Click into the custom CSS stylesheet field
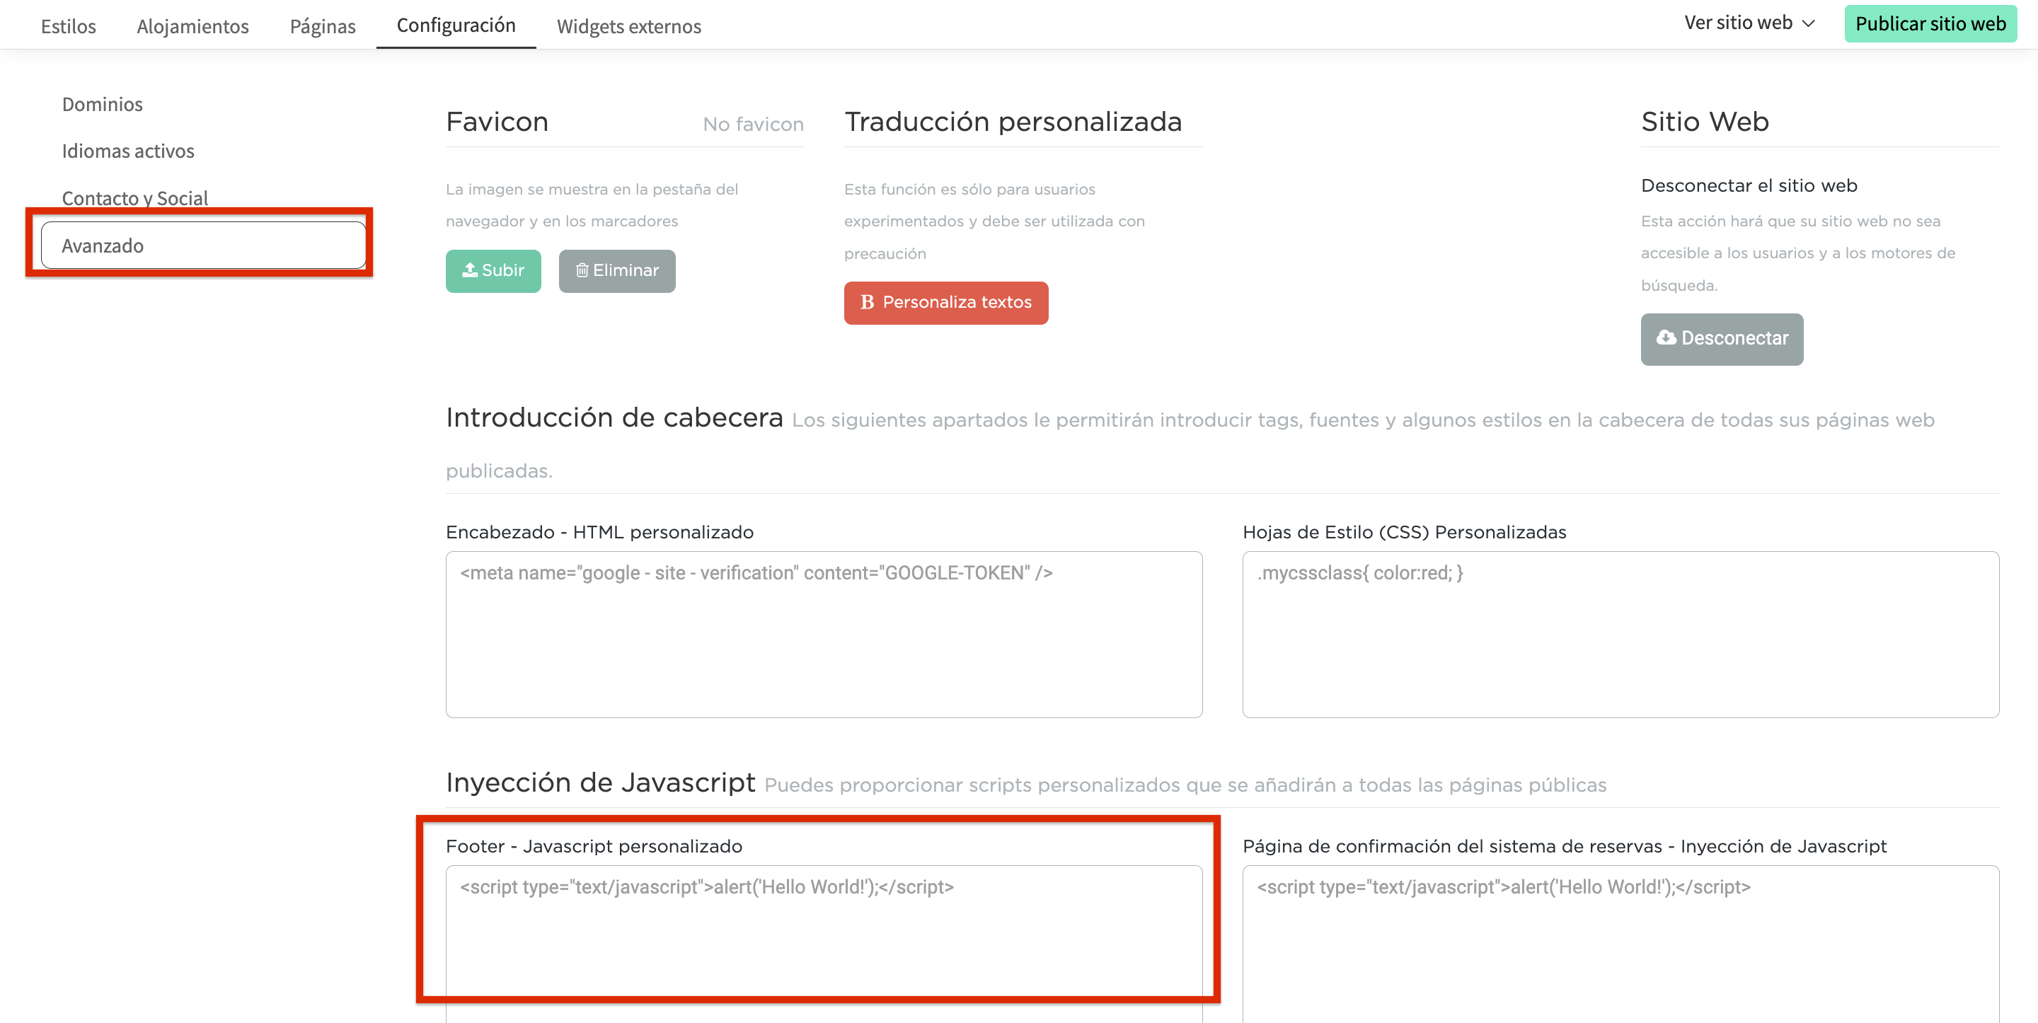This screenshot has width=2038, height=1023. coord(1620,635)
